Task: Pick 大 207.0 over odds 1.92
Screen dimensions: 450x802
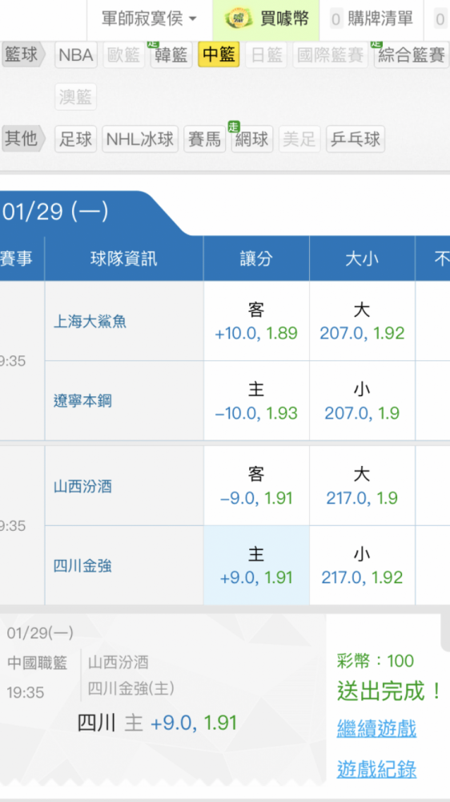Action: 362,322
